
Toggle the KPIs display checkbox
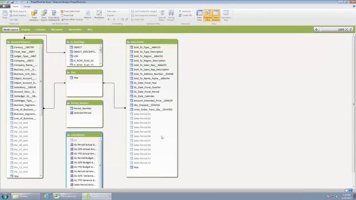click(x=88, y=29)
